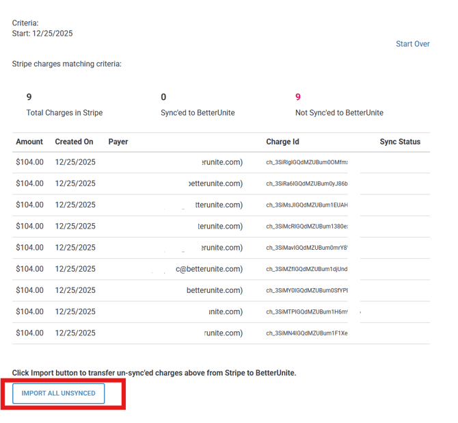
Task: Click charge ID starting ch_3SiMN4IGQdMZUBum1F1Xe
Action: point(307,333)
